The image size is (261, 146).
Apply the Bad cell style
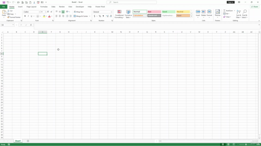coord(154,12)
